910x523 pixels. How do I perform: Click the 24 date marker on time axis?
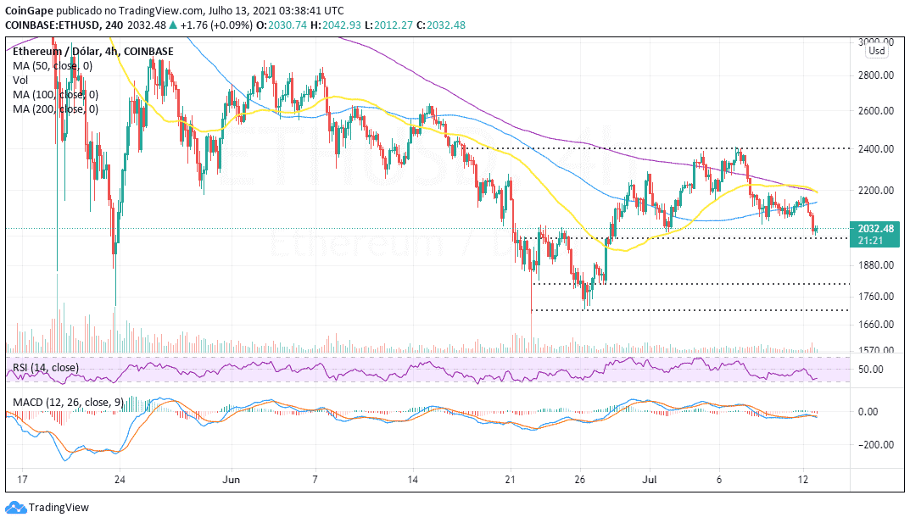tap(120, 480)
